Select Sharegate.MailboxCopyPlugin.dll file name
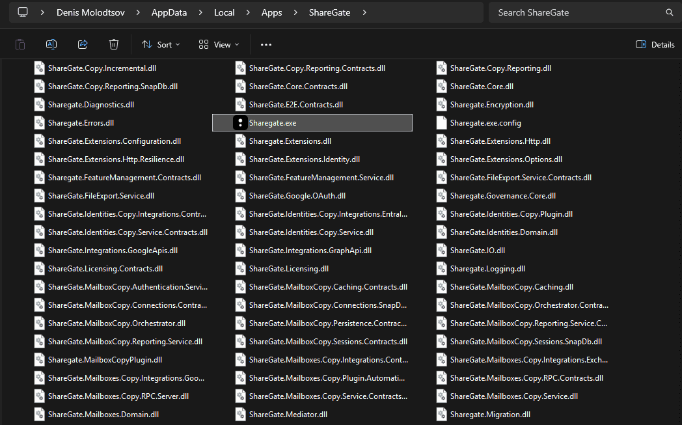Screen dimensions: 682x425 click(x=105, y=360)
